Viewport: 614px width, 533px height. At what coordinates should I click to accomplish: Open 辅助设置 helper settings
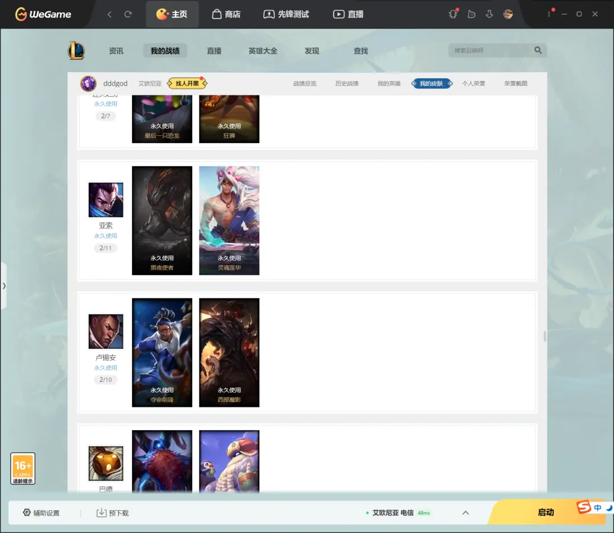click(x=41, y=513)
